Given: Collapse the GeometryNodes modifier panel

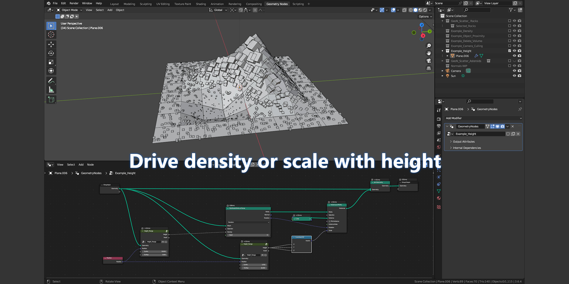Looking at the screenshot, I should coord(447,126).
